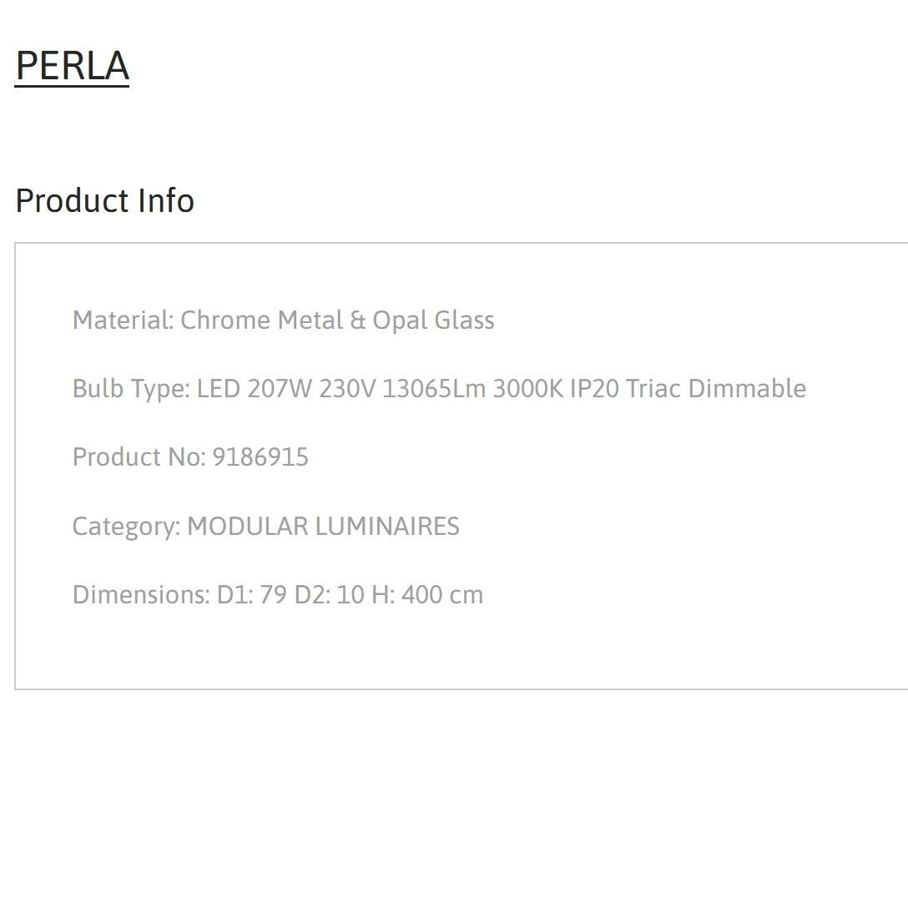Click the Triac Dimmable text

click(716, 389)
